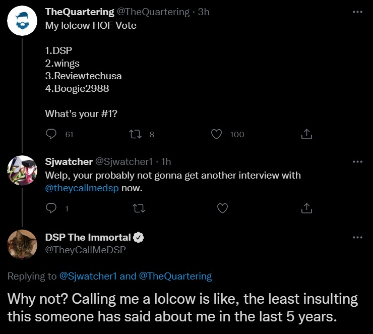Click @TheQuartering in Replying to line
This screenshot has height=334, width=373.
point(175,276)
